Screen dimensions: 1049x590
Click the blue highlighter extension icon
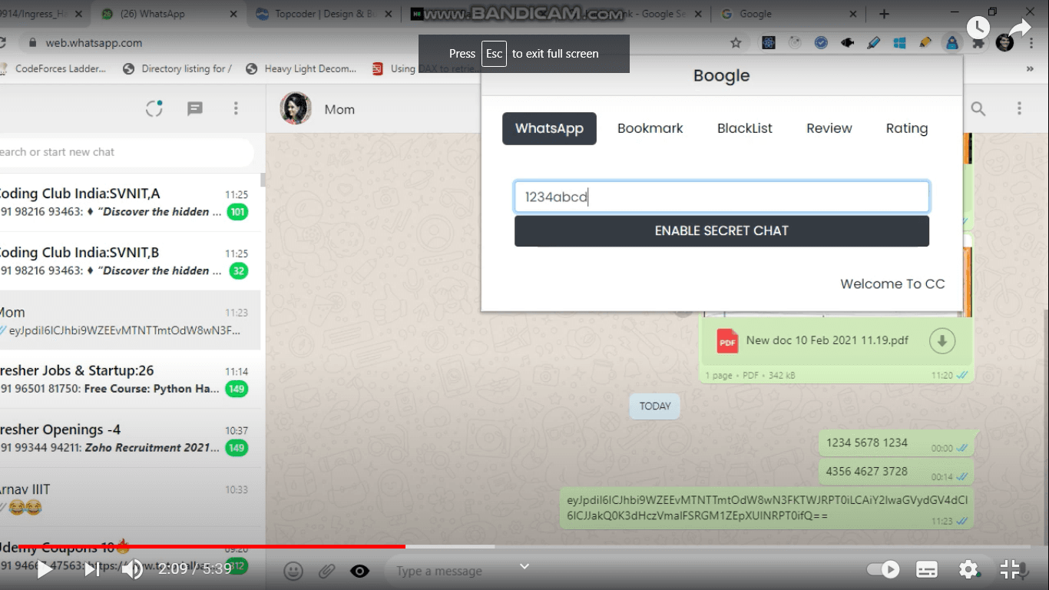coord(873,43)
